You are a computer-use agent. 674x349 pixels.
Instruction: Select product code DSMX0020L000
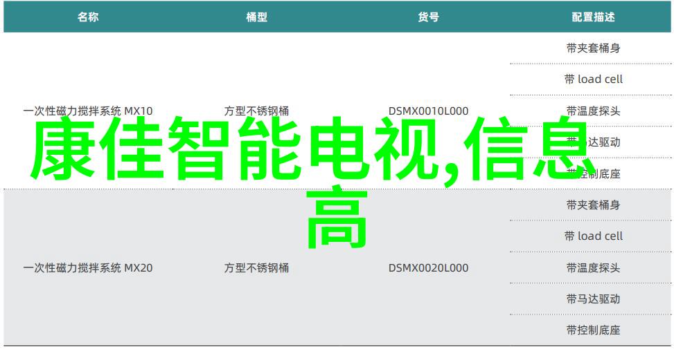coord(429,268)
